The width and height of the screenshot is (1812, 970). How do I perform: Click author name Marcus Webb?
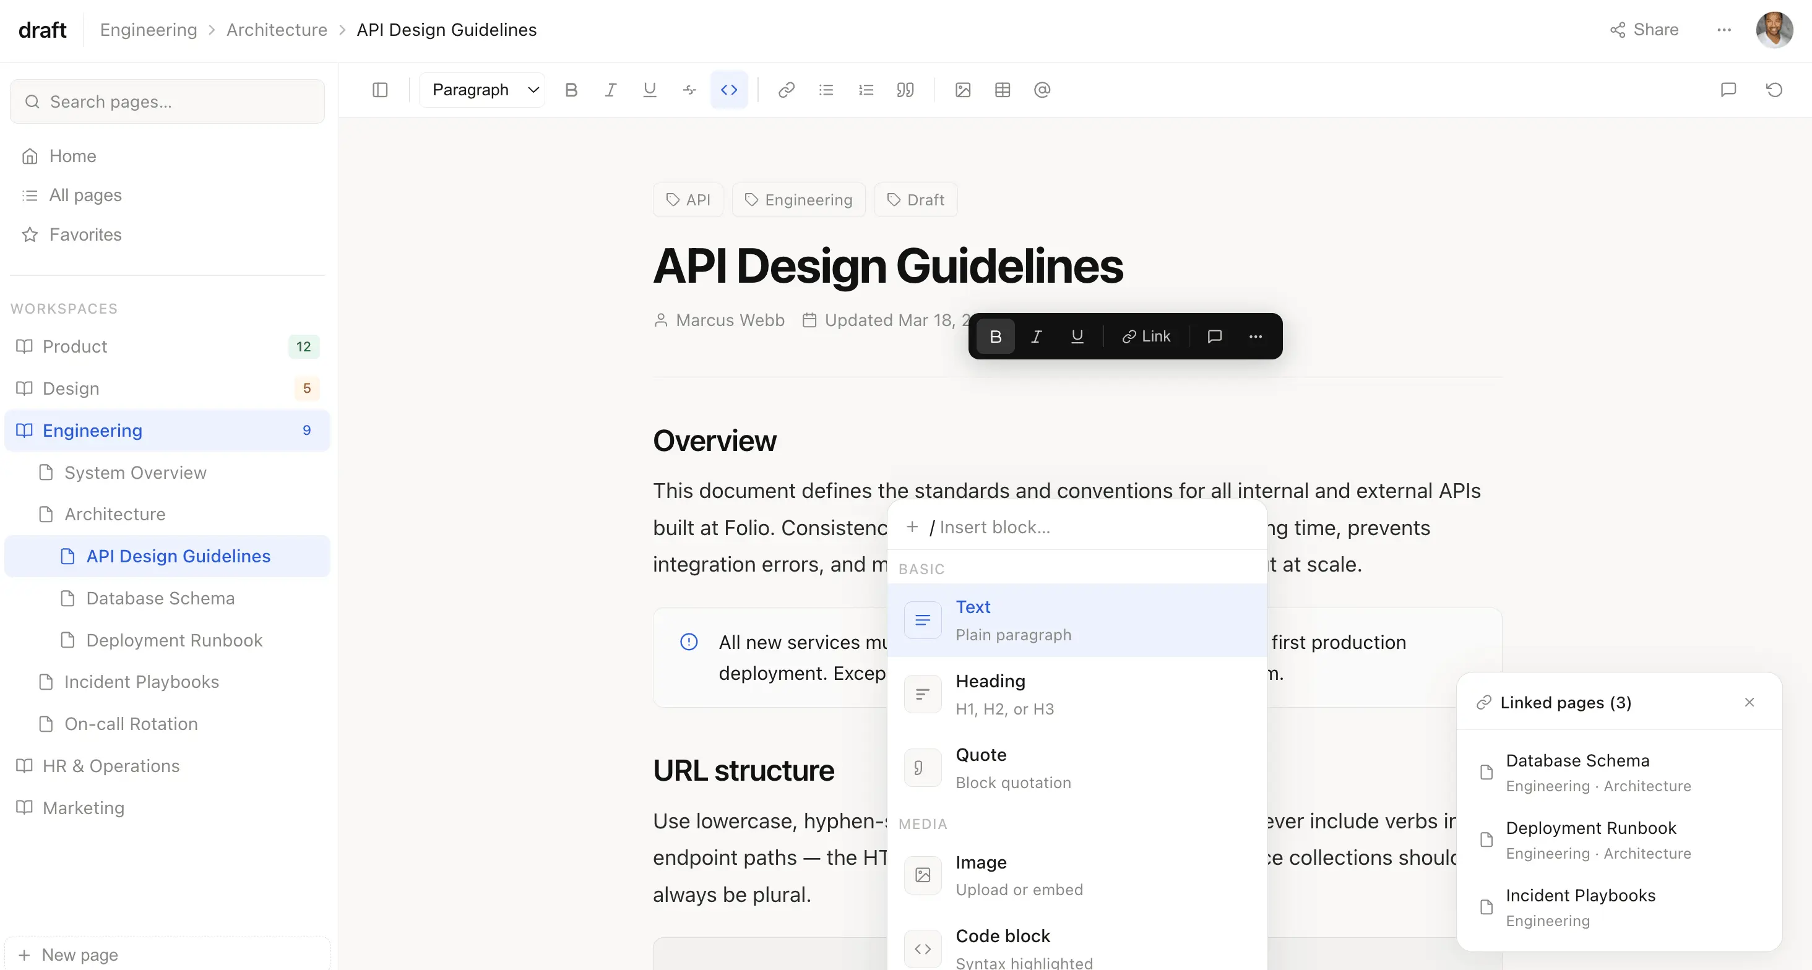[x=730, y=320]
